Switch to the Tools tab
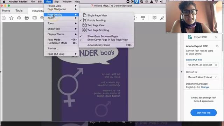The width and height of the screenshot is (224, 126). point(19,10)
